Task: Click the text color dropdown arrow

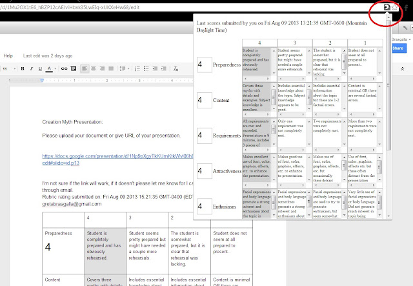Action: point(55,69)
